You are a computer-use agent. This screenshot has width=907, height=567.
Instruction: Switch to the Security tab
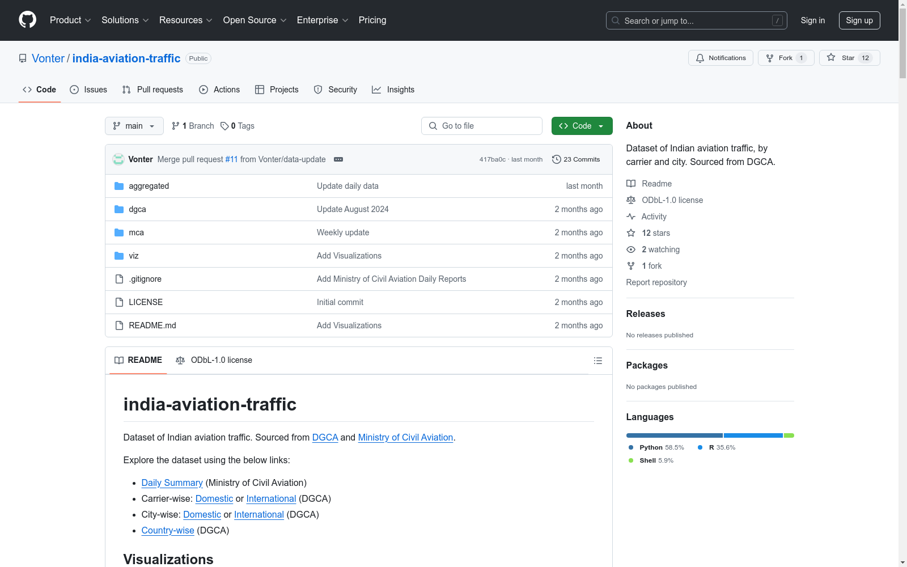tap(336, 90)
